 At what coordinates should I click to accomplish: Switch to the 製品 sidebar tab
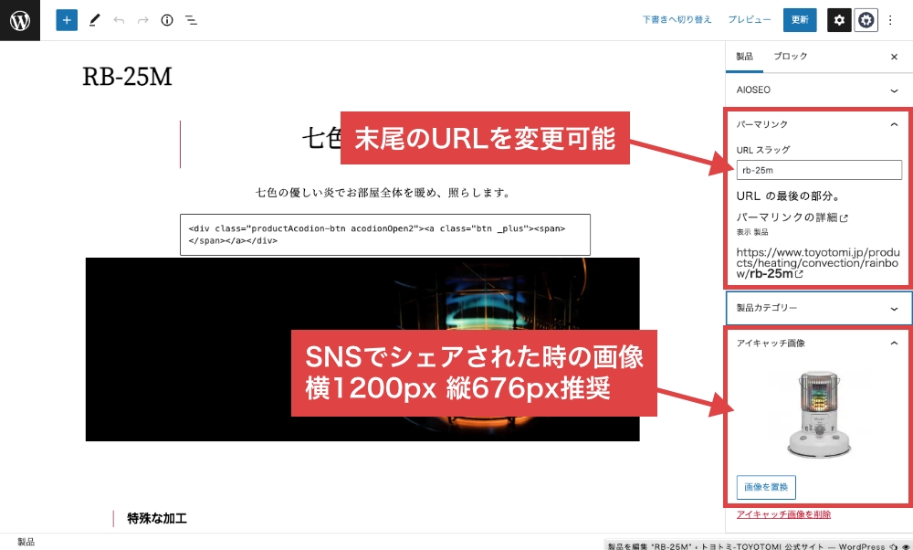click(745, 57)
